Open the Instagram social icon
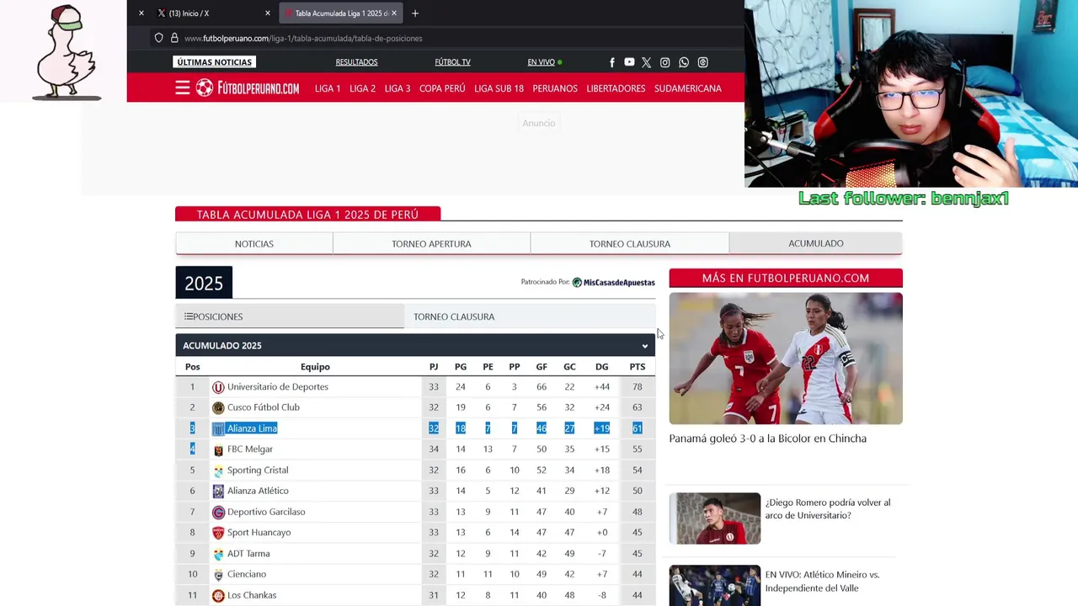1078x606 pixels. (665, 62)
